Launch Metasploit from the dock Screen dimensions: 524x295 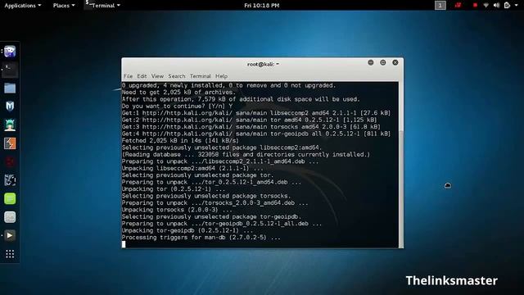pyautogui.click(x=10, y=107)
